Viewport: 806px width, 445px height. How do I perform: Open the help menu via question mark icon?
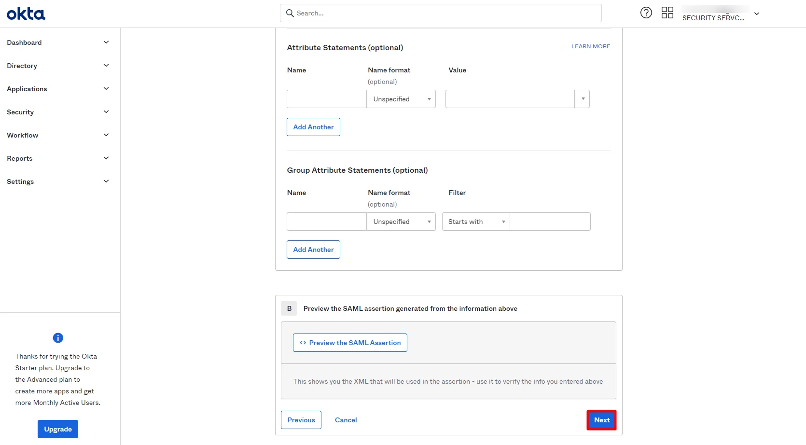tap(646, 13)
